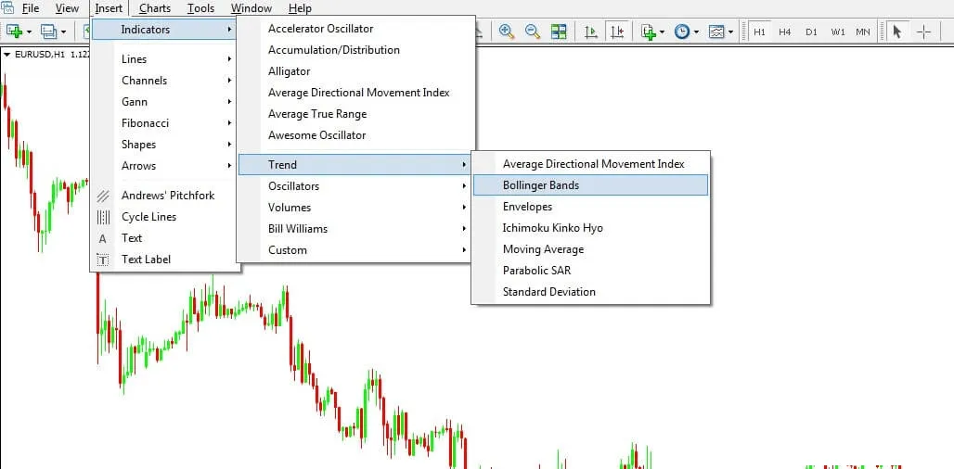954x469 pixels.
Task: Open dropdown arrow beside Templates icon
Action: click(x=730, y=32)
